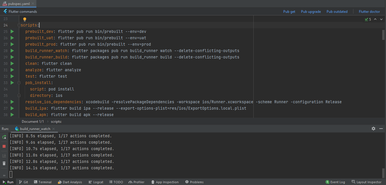Viewport: 386px width, 185px height.
Task: Click 'Flutter commands' banner label
Action: pyautogui.click(x=23, y=12)
